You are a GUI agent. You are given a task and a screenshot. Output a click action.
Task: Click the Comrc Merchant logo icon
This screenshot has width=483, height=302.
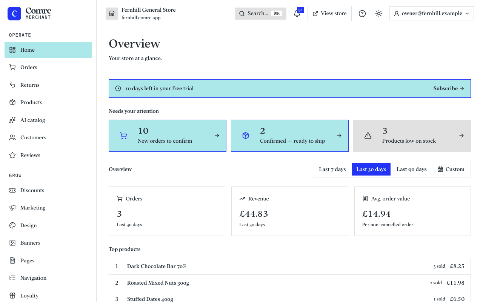(14, 14)
